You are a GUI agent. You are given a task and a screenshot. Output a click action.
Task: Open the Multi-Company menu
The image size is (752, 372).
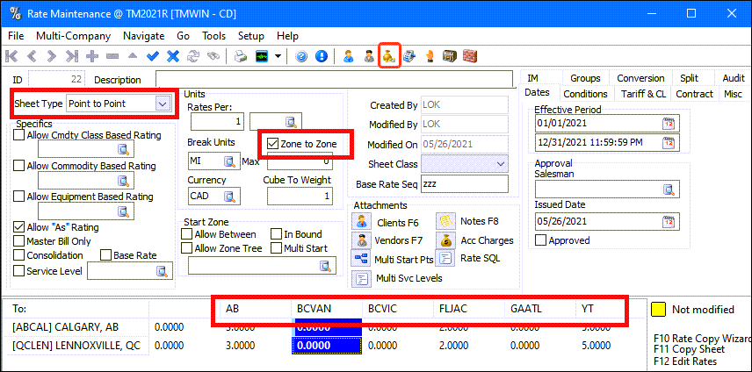click(x=73, y=36)
